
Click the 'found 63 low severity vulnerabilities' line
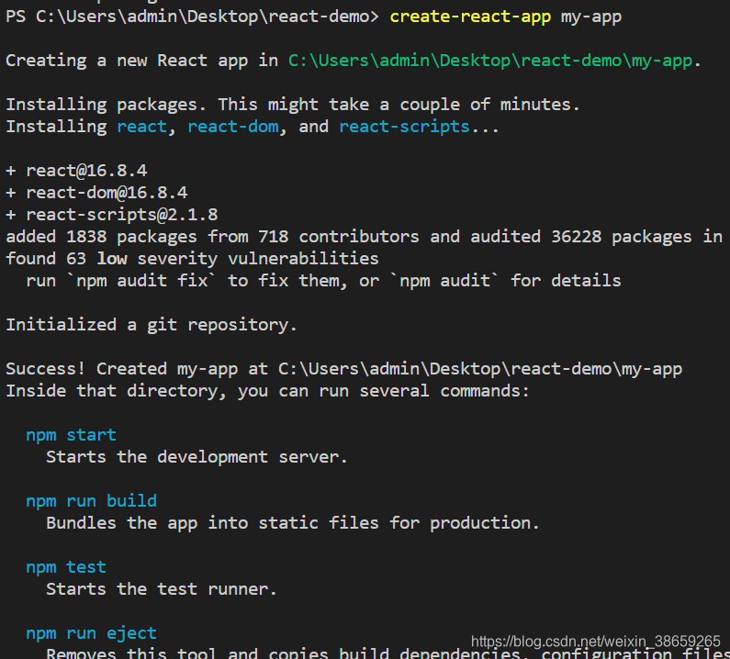point(192,259)
